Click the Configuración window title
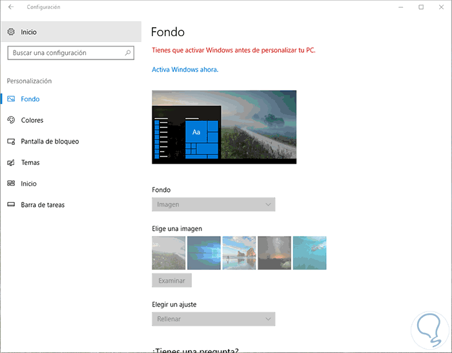452x353 pixels. [43, 7]
